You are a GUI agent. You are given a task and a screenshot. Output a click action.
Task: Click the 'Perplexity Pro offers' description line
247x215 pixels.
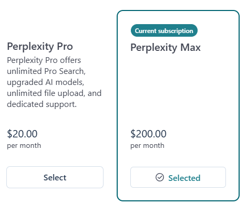pyautogui.click(x=44, y=60)
